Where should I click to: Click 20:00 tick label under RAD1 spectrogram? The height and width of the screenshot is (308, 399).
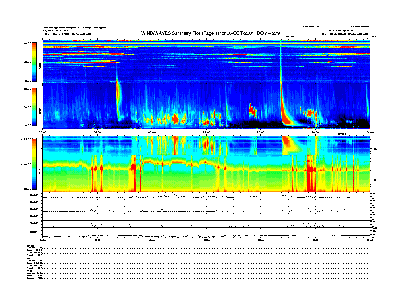315,132
